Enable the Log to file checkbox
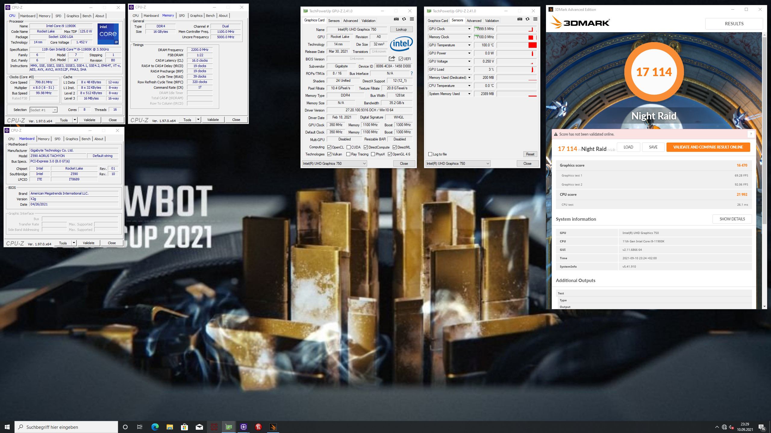This screenshot has width=771, height=433. pyautogui.click(x=430, y=154)
